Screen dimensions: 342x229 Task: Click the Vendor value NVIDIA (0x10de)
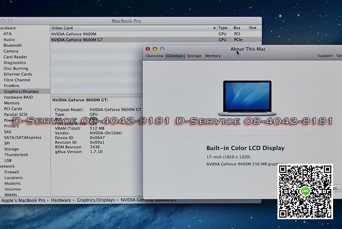pyautogui.click(x=106, y=133)
